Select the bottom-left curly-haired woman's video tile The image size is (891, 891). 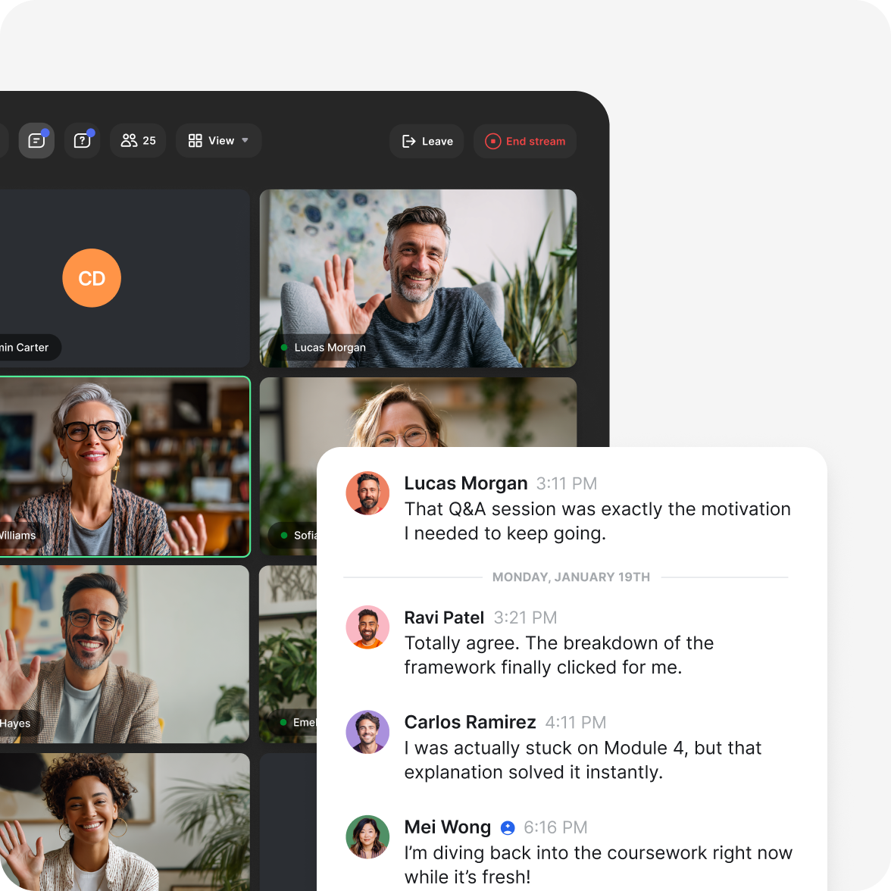tap(125, 822)
